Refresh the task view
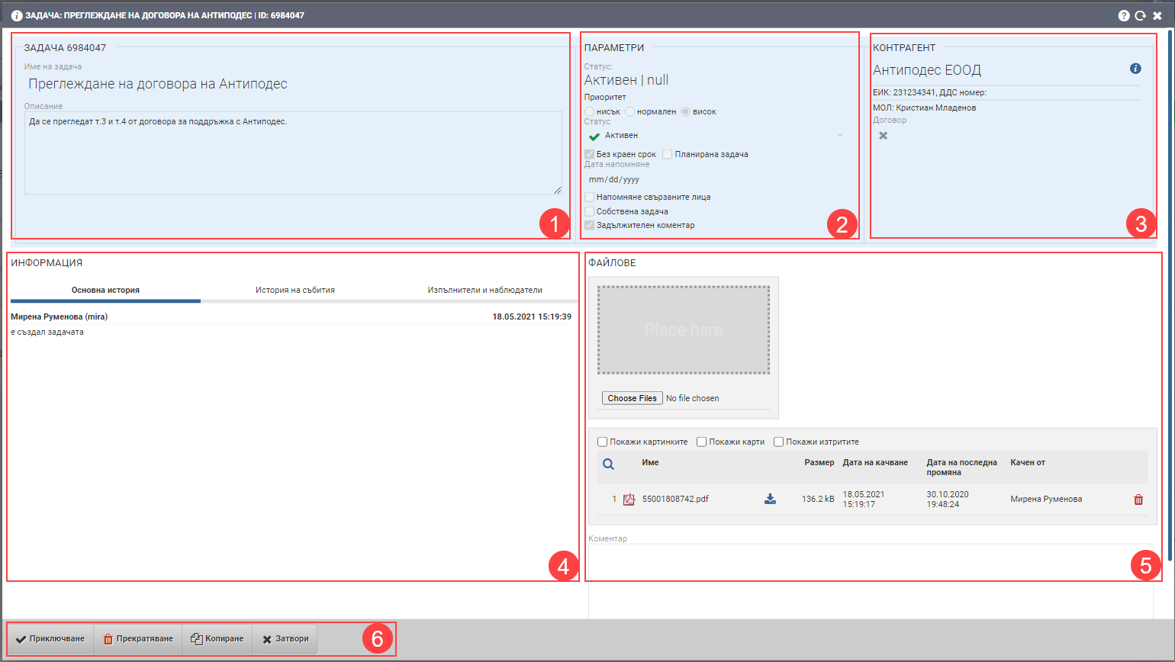The image size is (1175, 662). click(1141, 14)
